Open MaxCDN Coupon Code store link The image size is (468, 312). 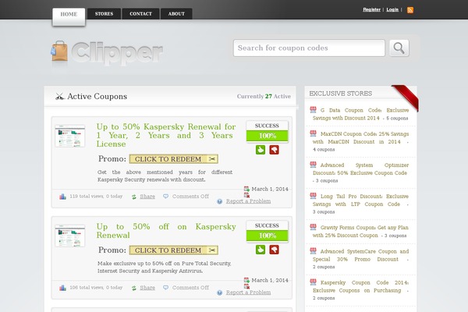[361, 137]
